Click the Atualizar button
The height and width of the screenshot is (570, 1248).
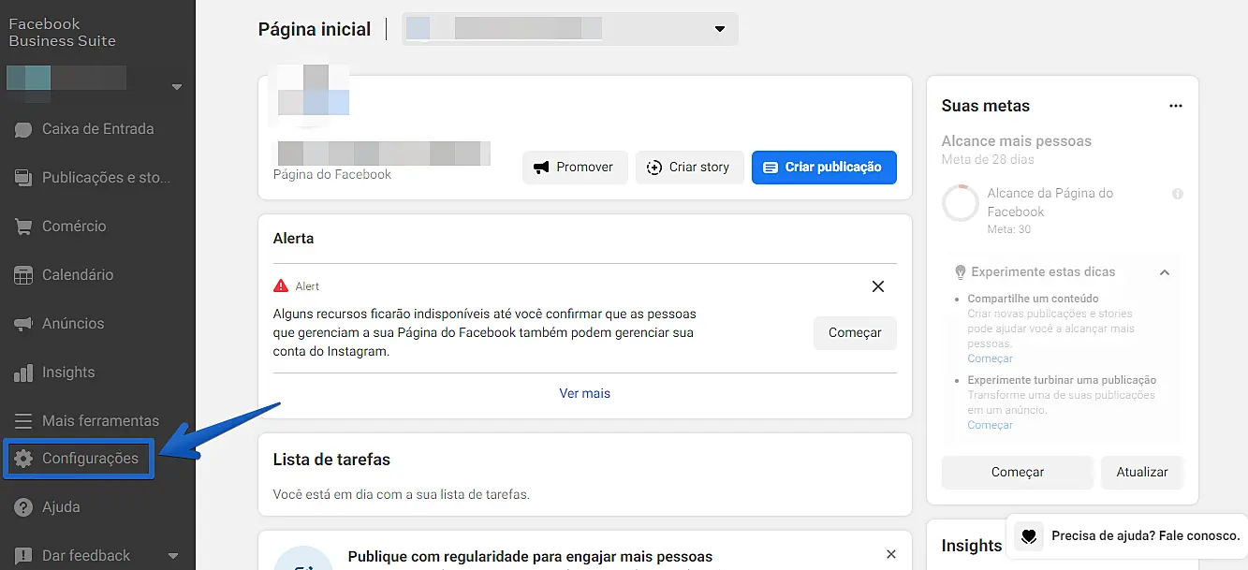(x=1142, y=473)
